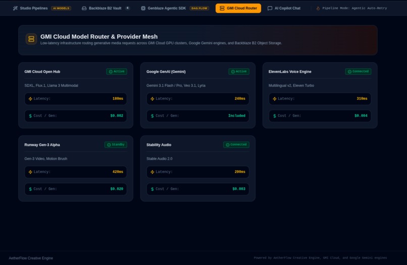The width and height of the screenshot is (407, 265).
Task: Click the $0.004 cost value
Action: point(361,116)
